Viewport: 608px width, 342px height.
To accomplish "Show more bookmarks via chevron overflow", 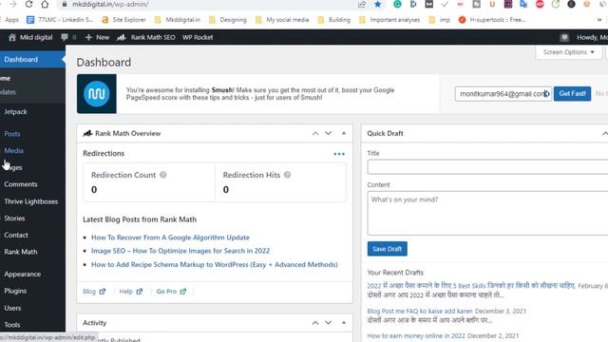I will coord(599,19).
